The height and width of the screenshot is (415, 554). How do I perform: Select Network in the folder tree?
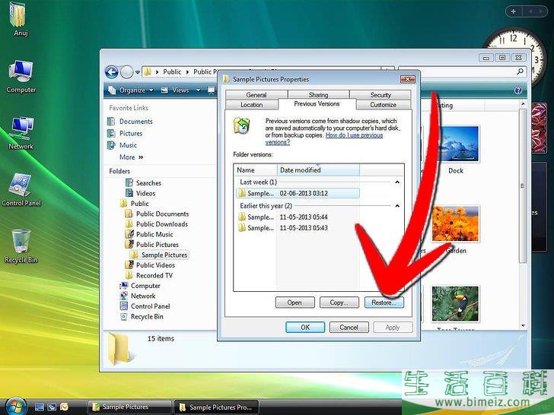coord(138,296)
